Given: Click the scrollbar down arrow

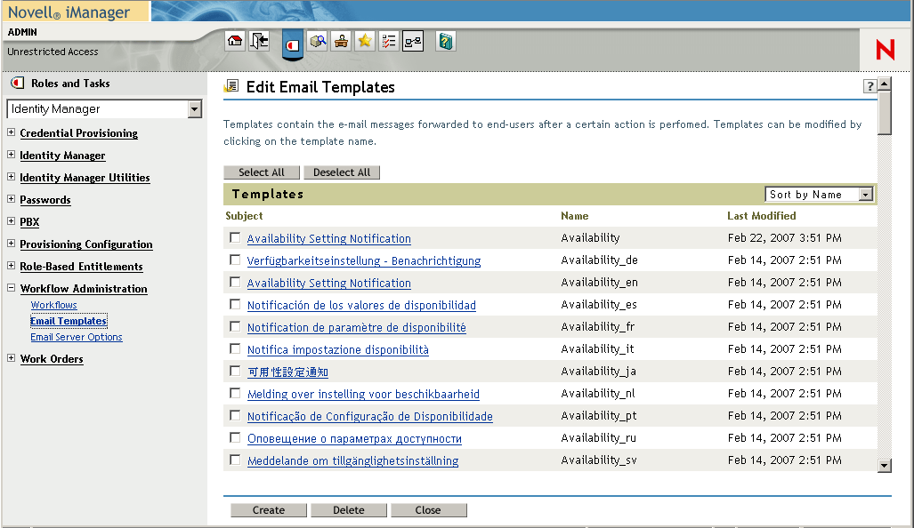Looking at the screenshot, I should pos(885,466).
